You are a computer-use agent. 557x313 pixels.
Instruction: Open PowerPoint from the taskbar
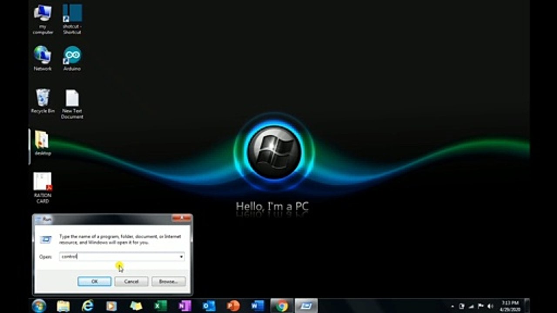[x=234, y=306]
